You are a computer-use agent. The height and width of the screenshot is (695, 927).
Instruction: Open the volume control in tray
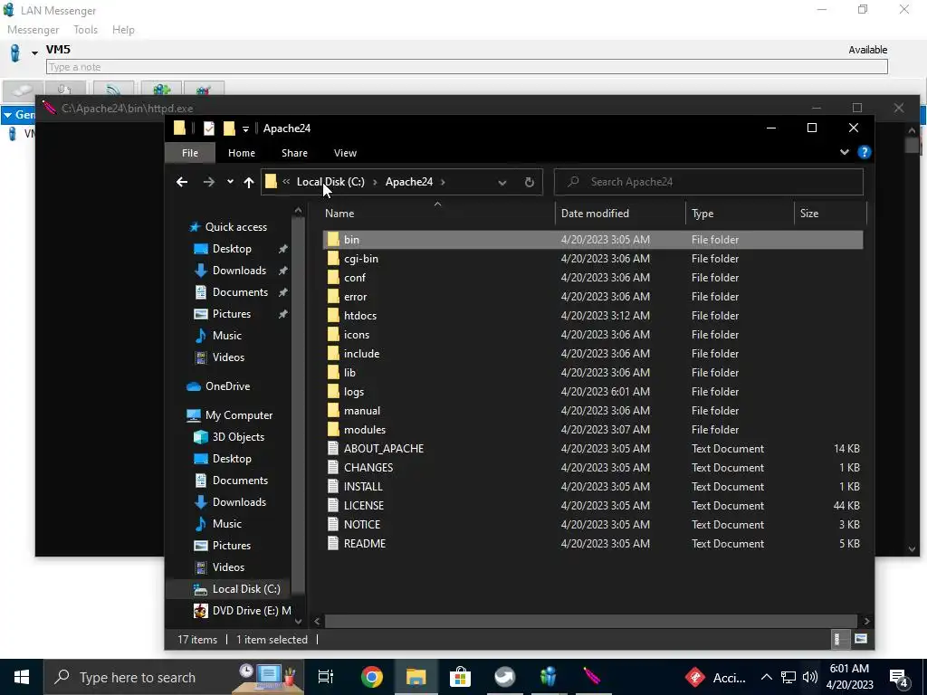(x=810, y=677)
